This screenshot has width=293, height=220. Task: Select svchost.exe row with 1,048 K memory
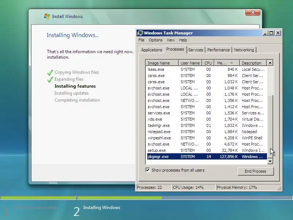207,88
